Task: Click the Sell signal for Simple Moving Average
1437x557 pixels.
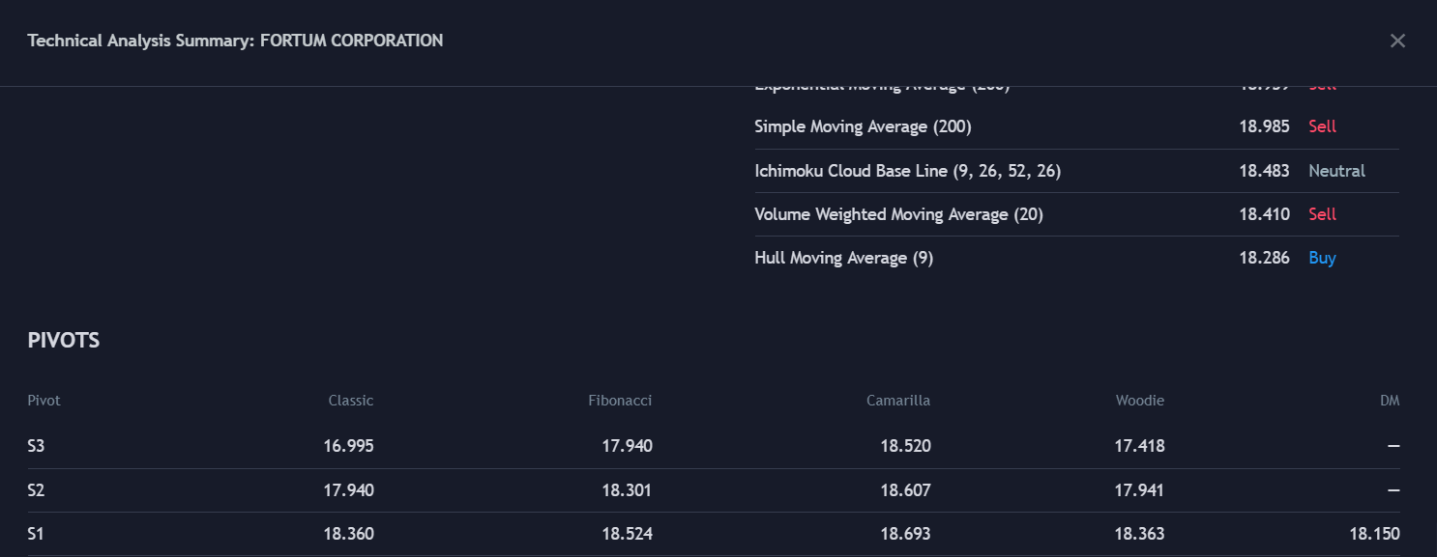Action: [x=1322, y=126]
